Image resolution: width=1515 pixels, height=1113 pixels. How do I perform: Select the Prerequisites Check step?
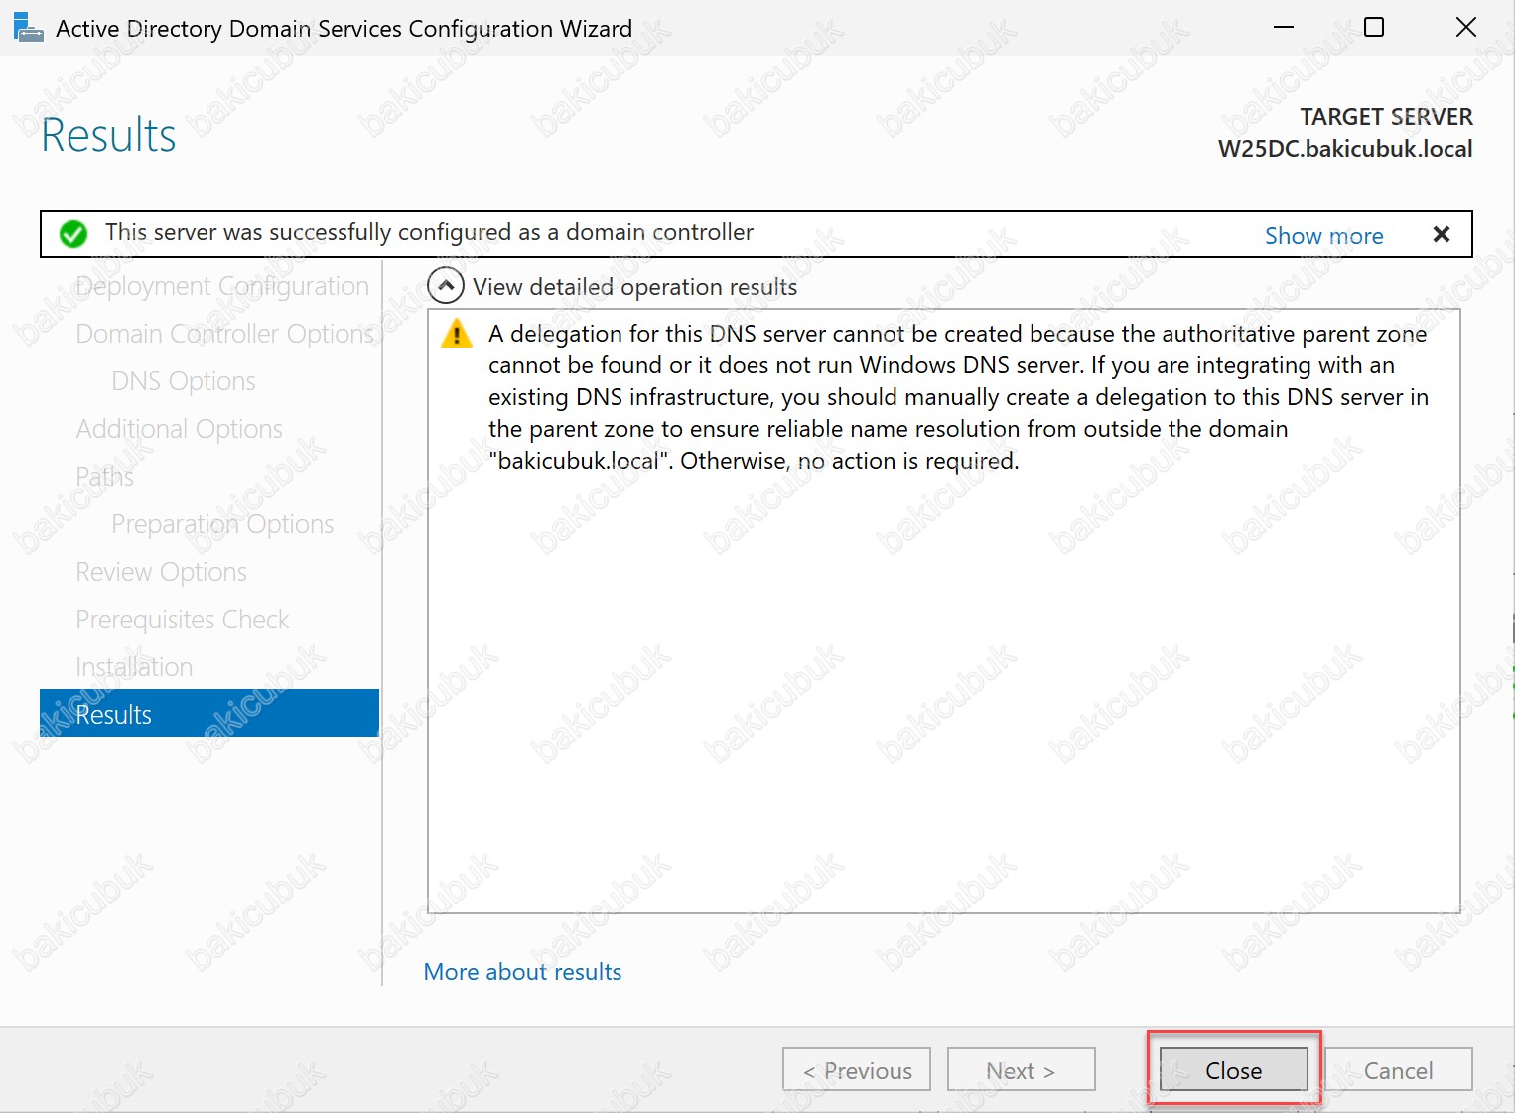click(x=183, y=620)
